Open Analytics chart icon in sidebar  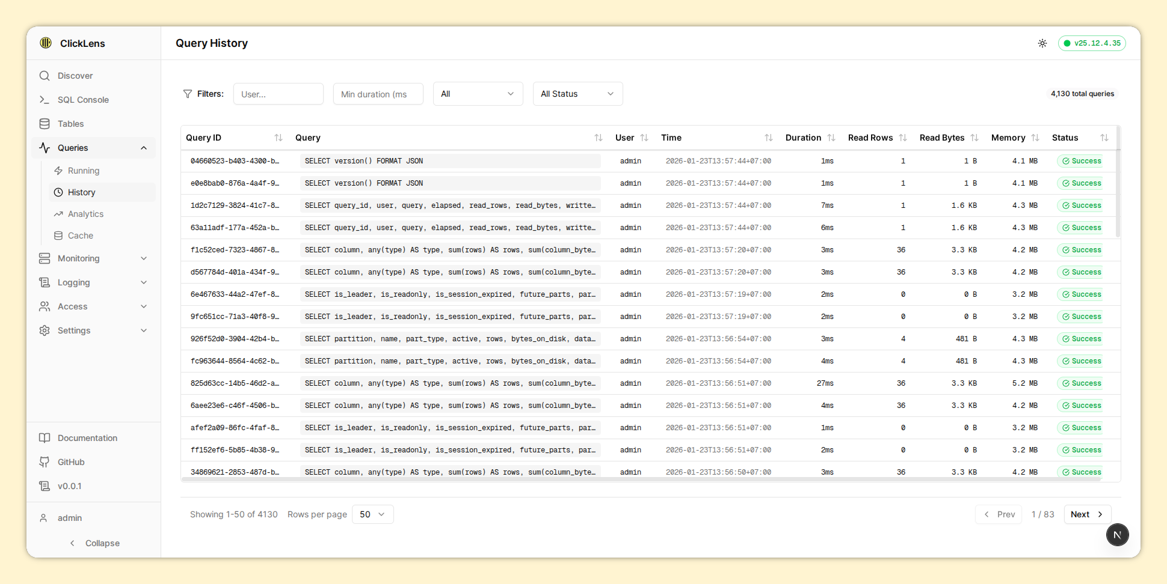click(x=58, y=214)
